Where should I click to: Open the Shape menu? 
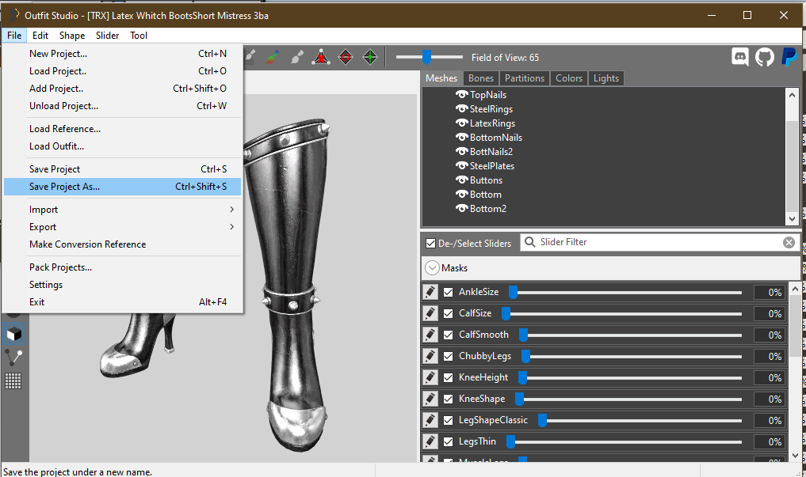(x=72, y=36)
